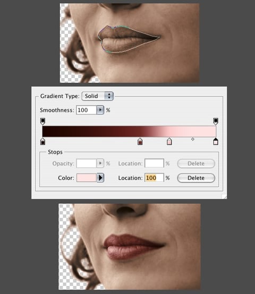Click the opacity stop Location field
The width and height of the screenshot is (255, 294).
point(154,163)
